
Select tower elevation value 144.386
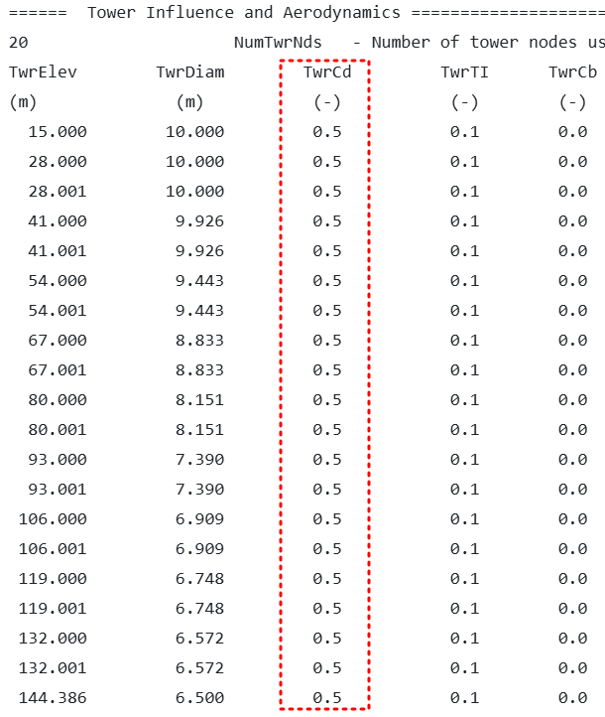tap(53, 698)
